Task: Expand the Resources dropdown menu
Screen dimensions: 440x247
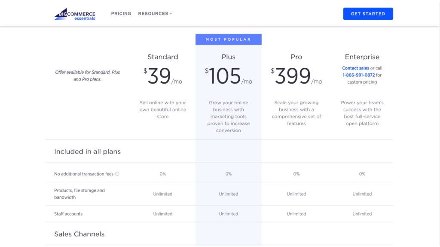Action: coord(155,14)
